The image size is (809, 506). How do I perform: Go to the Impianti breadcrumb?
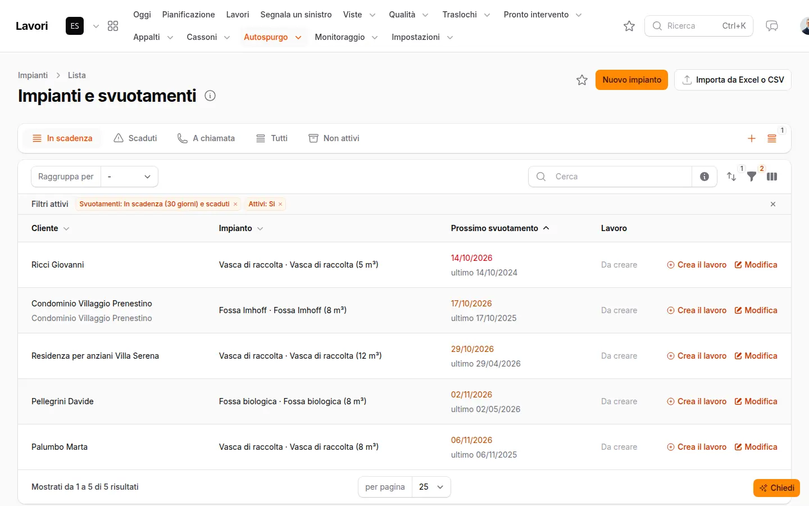tap(33, 75)
